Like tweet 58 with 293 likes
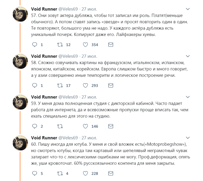This screenshot has width=203, height=181. (x=86, y=86)
